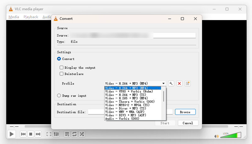Viewport: 252px width, 144px height.
Task: Open the Playback menu
Action: pos(31,17)
